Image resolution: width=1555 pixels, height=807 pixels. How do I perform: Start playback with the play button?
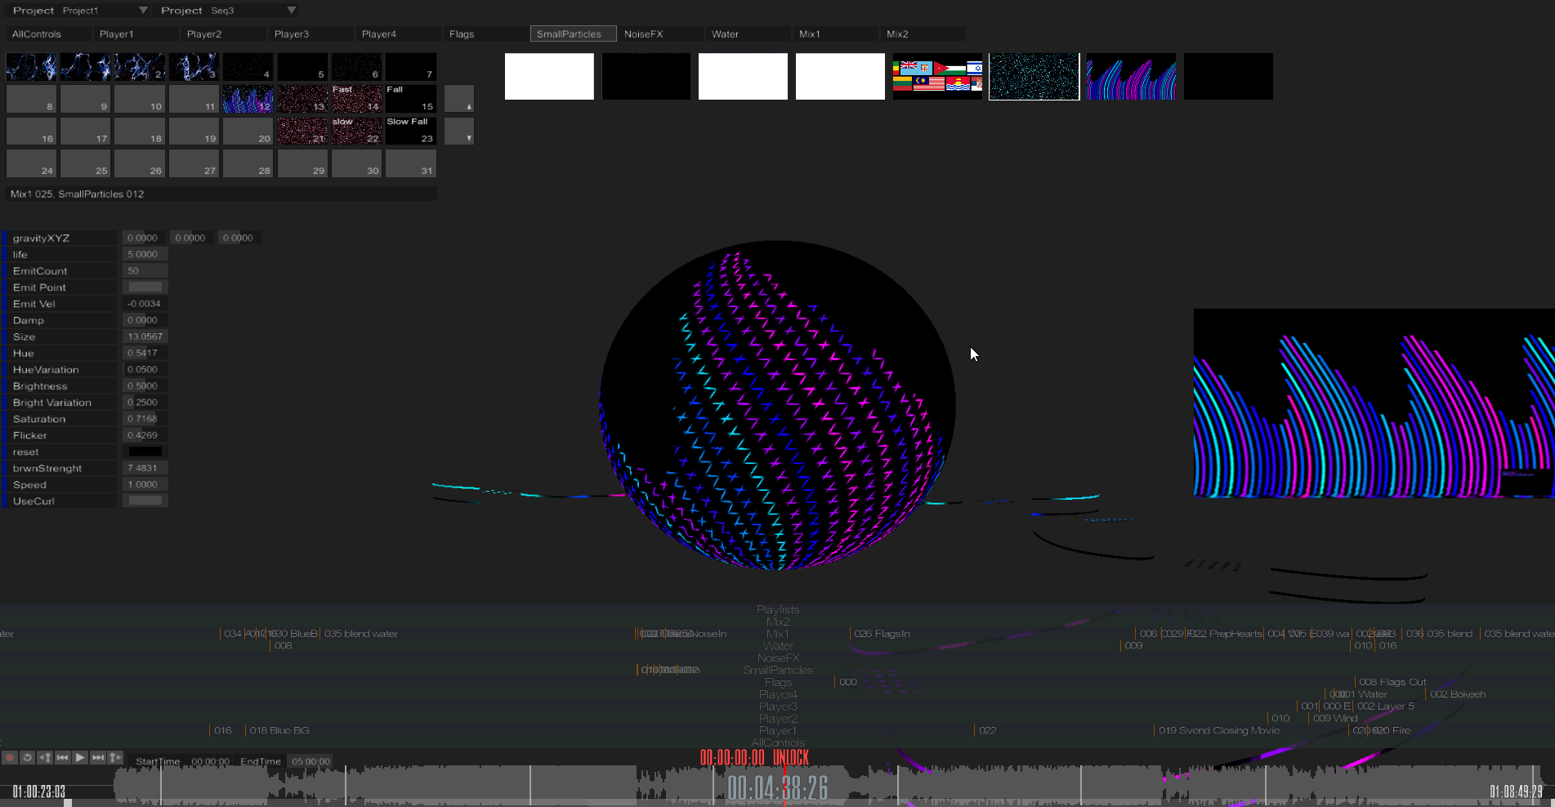click(x=80, y=758)
